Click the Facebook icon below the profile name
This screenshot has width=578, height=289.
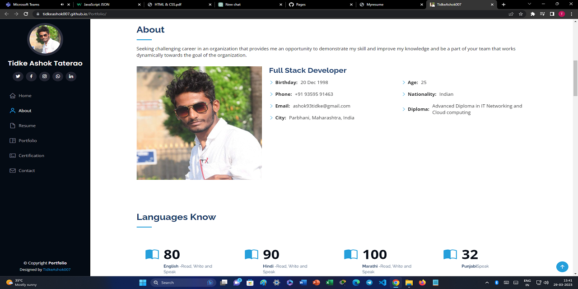point(31,76)
